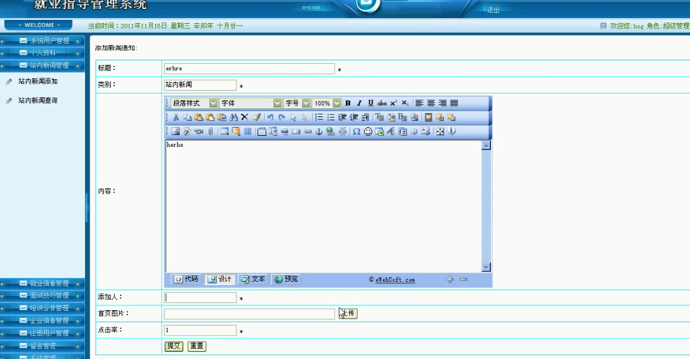Insert special character with Omega icon
Viewport: 690px width, 359px height.
(x=356, y=131)
